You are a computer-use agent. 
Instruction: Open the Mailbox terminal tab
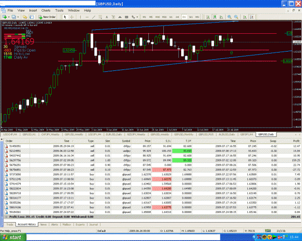(x=67, y=225)
